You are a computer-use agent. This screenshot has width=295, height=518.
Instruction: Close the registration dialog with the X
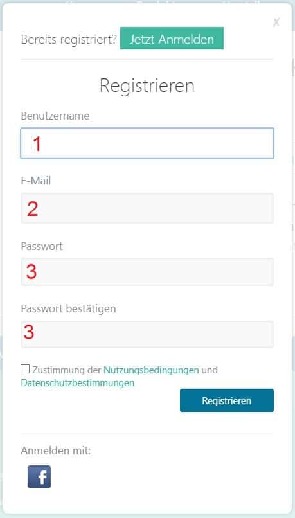276,22
